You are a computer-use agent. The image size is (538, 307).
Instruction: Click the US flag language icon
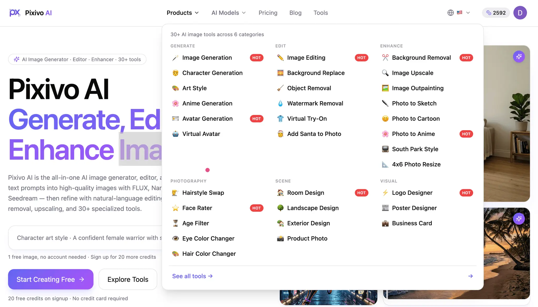pyautogui.click(x=459, y=12)
